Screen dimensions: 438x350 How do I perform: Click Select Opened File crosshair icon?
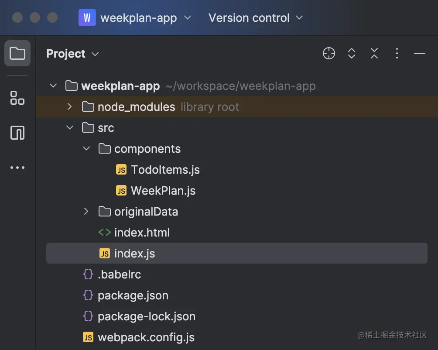[x=328, y=54]
